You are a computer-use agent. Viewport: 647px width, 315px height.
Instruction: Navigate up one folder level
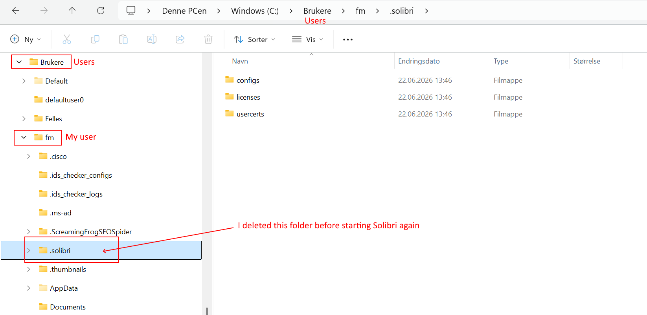click(72, 11)
